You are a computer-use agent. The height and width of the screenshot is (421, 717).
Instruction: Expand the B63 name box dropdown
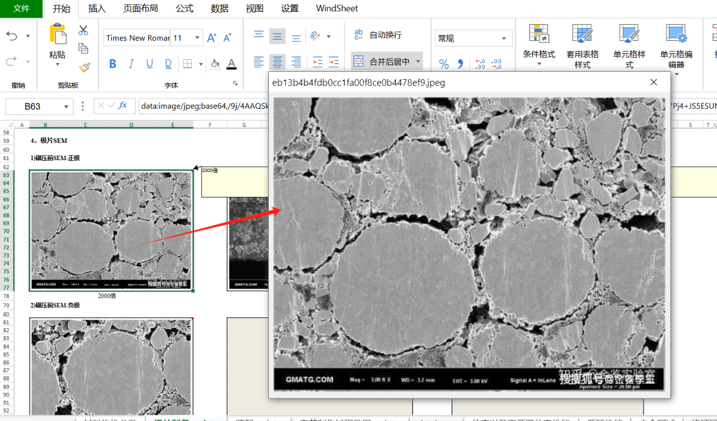click(x=67, y=106)
